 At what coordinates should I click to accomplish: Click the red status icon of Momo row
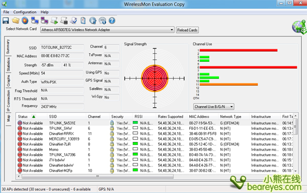(x=20, y=150)
